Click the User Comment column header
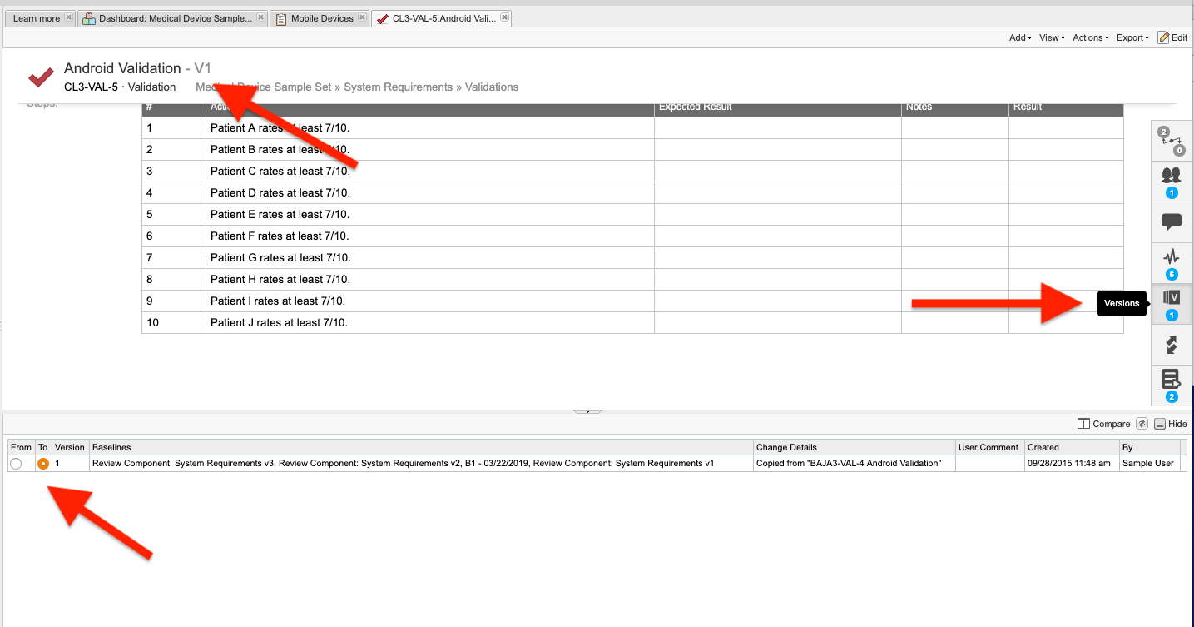The height and width of the screenshot is (627, 1194). pyautogui.click(x=990, y=447)
